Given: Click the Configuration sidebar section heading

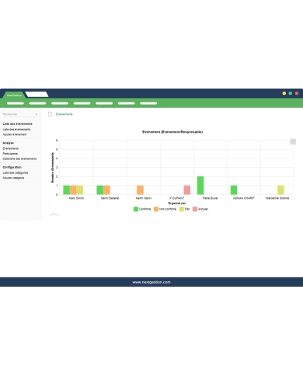Looking at the screenshot, I should tap(12, 167).
